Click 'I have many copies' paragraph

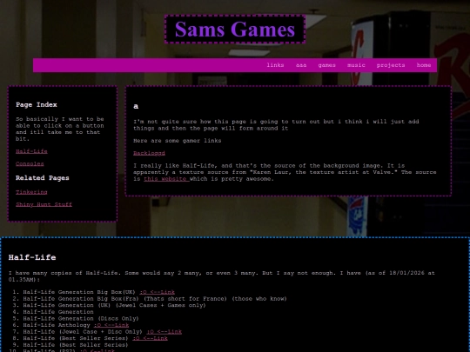222,276
